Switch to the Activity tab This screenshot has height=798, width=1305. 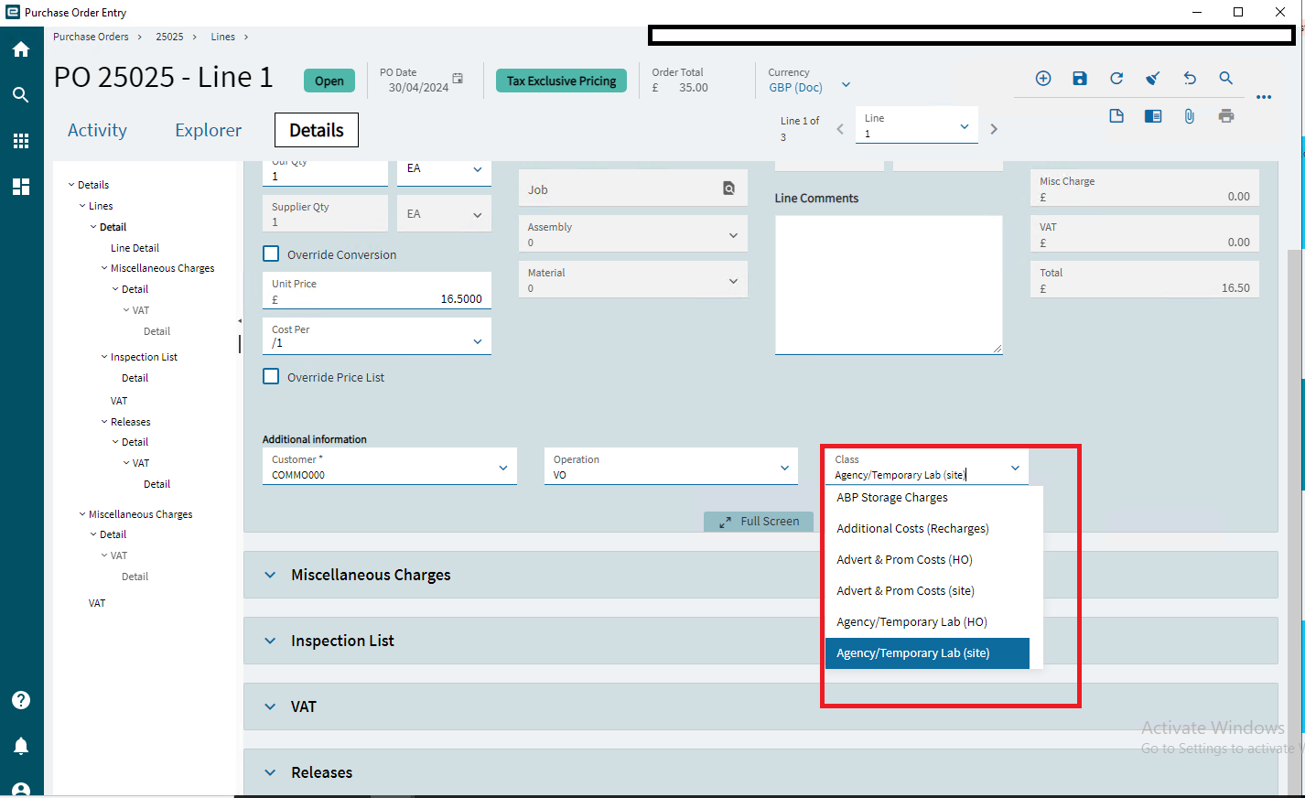tap(97, 130)
